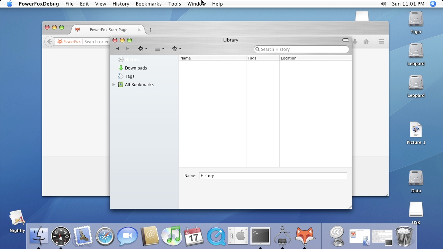Open the Window menu
The width and height of the screenshot is (443, 249).
tap(197, 4)
